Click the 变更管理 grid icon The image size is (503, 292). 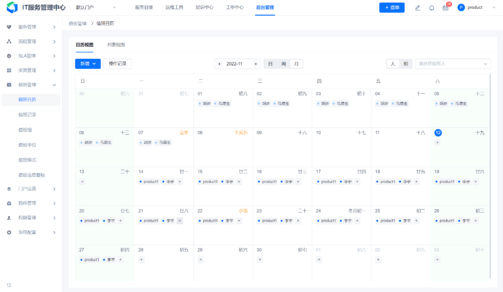(x=9, y=70)
